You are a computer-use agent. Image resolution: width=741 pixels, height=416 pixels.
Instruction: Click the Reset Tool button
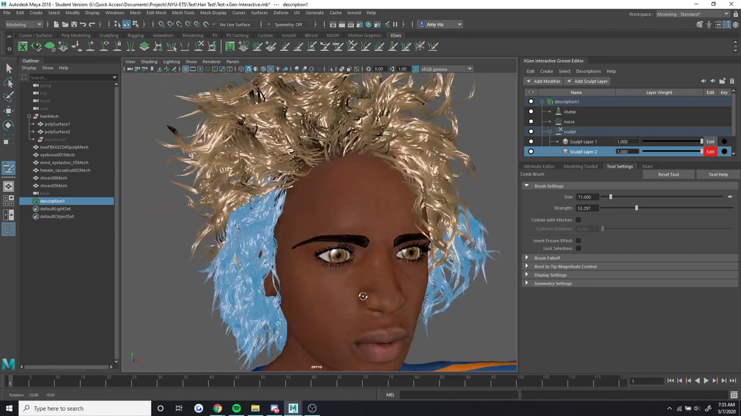(x=668, y=174)
